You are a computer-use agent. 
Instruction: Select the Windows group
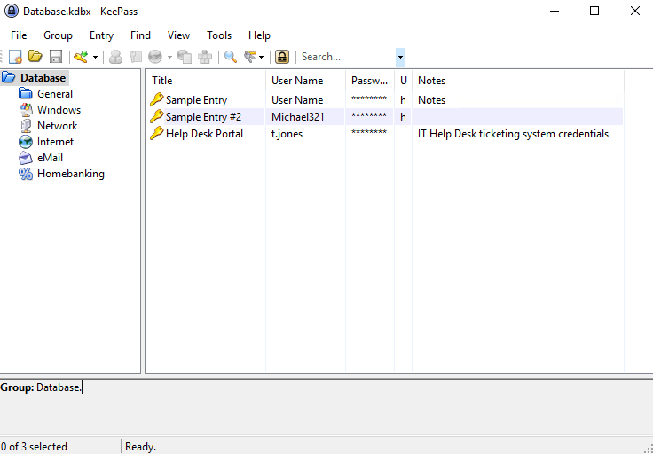59,110
